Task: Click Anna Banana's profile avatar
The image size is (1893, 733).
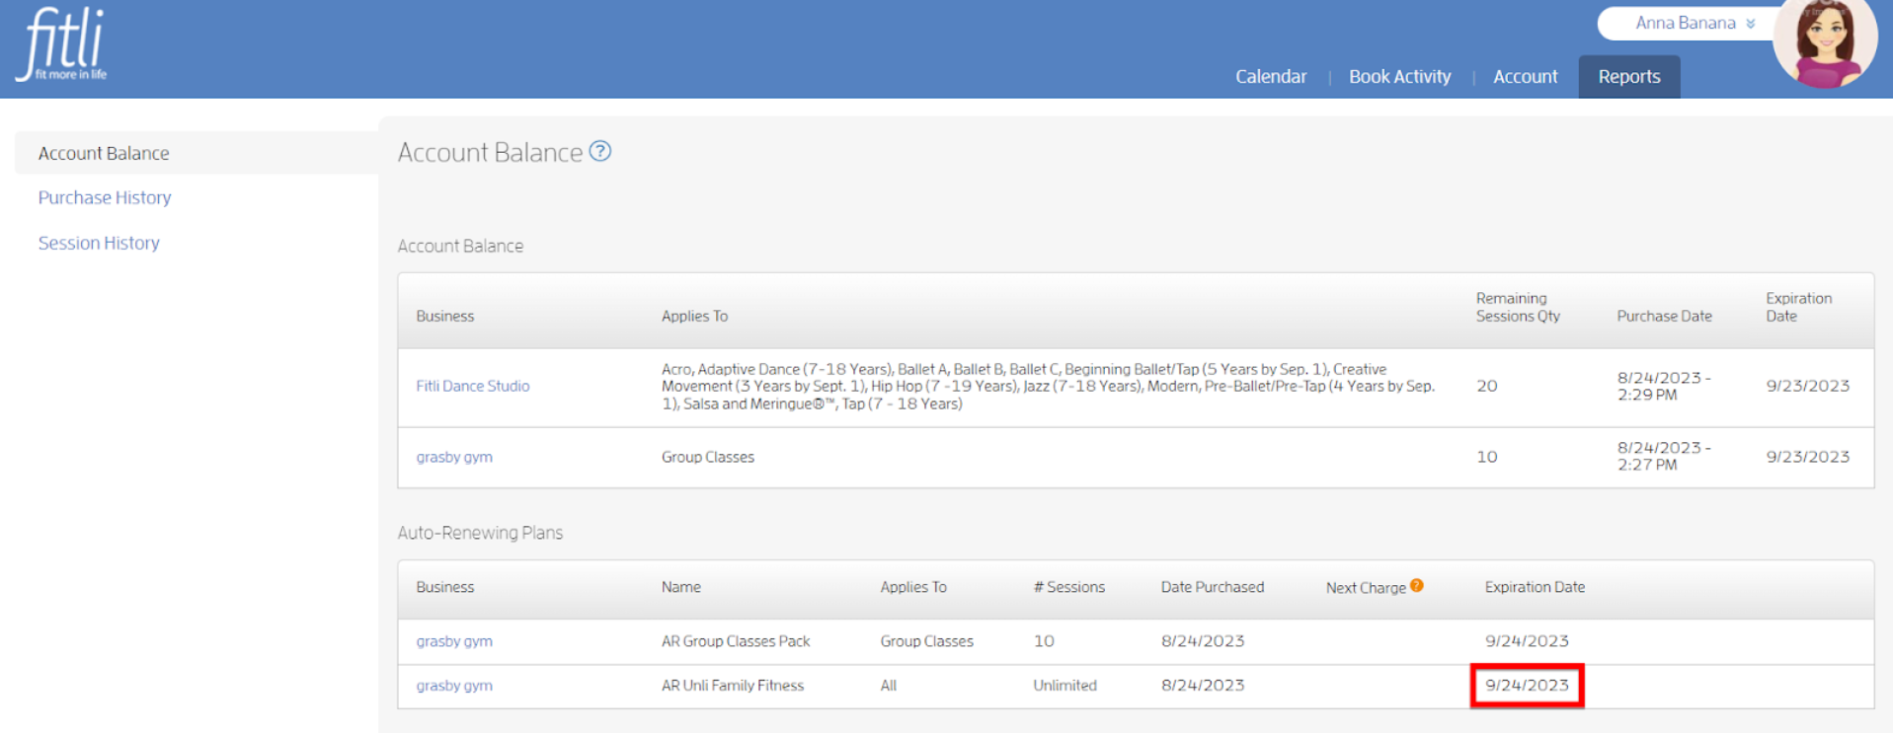Action: (1825, 41)
